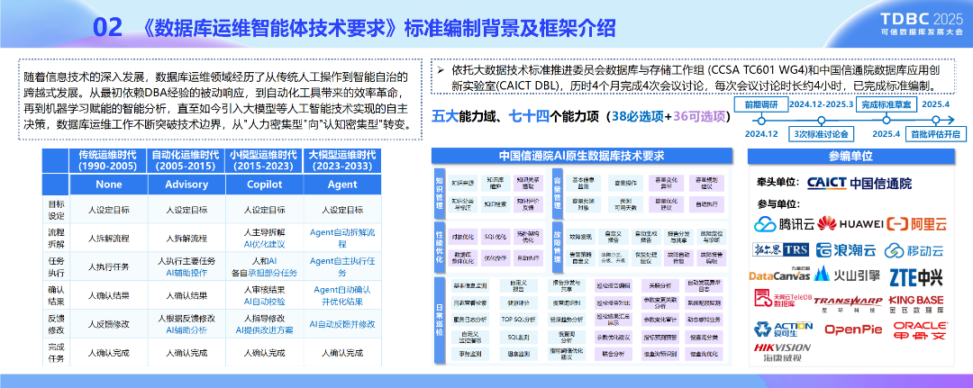Viewport: 973px width, 388px height.
Task: Click the SQL优化 box under 性能优化
Action: pyautogui.click(x=496, y=236)
